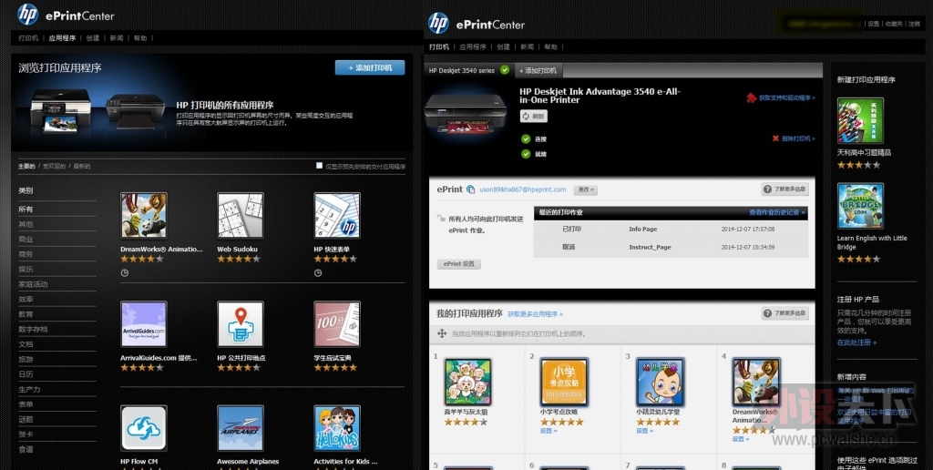This screenshot has height=470, width=933.
Task: Open the HP 公共打印地点 app icon
Action: coord(241,323)
